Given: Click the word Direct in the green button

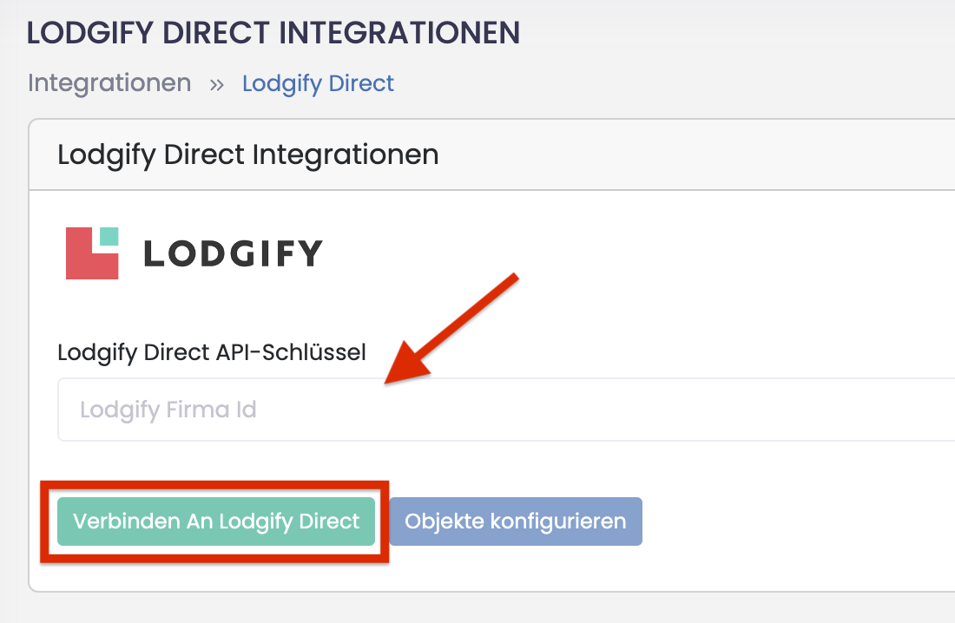Looking at the screenshot, I should pos(329,521).
